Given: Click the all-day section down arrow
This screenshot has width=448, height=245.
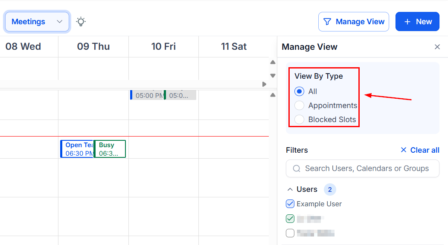Looking at the screenshot, I should [x=273, y=75].
